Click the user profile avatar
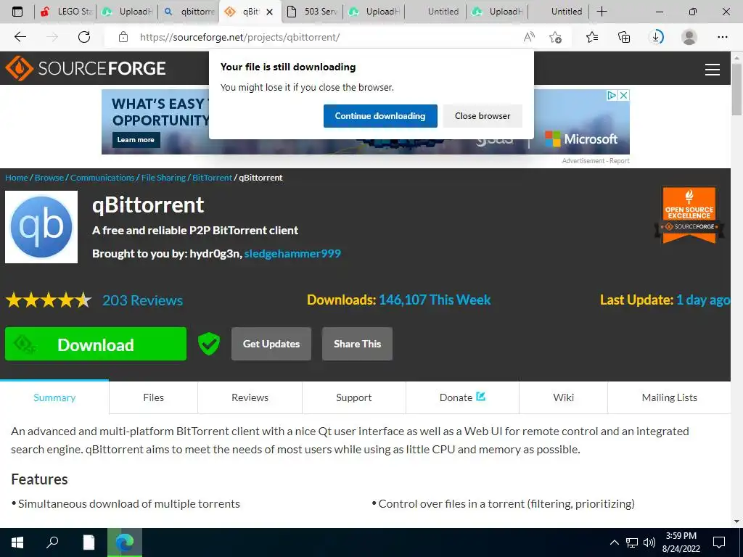Viewport: 743px width, 557px height. click(689, 37)
